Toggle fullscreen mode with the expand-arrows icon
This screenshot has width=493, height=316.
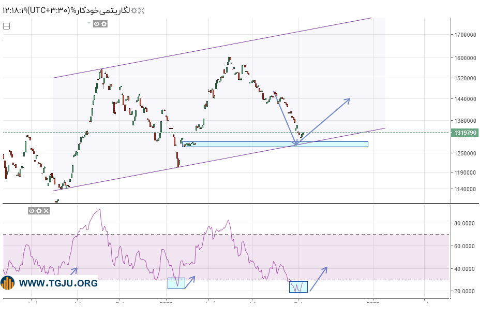tap(141, 11)
